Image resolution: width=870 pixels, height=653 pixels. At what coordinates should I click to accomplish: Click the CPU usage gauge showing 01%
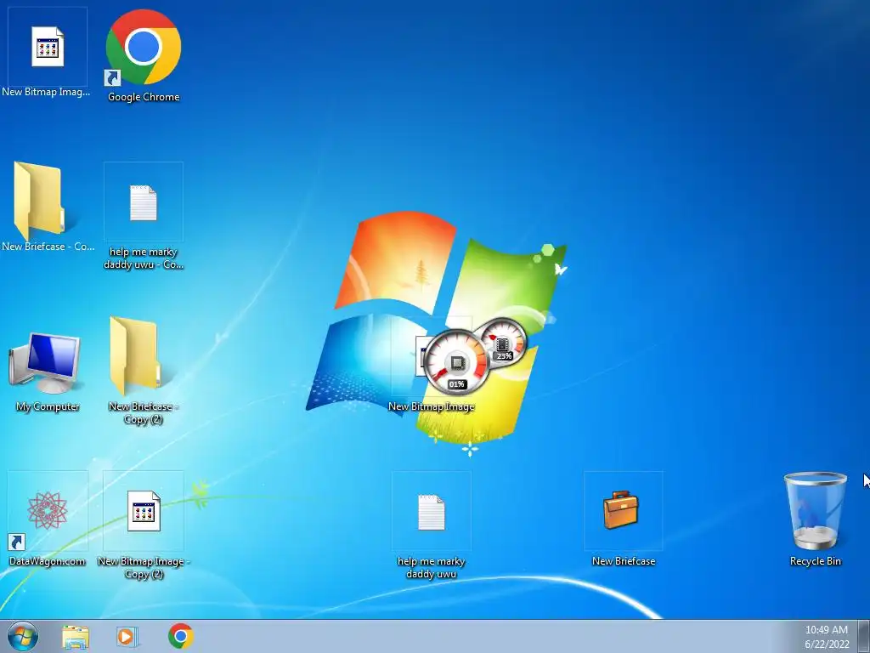[x=456, y=362]
